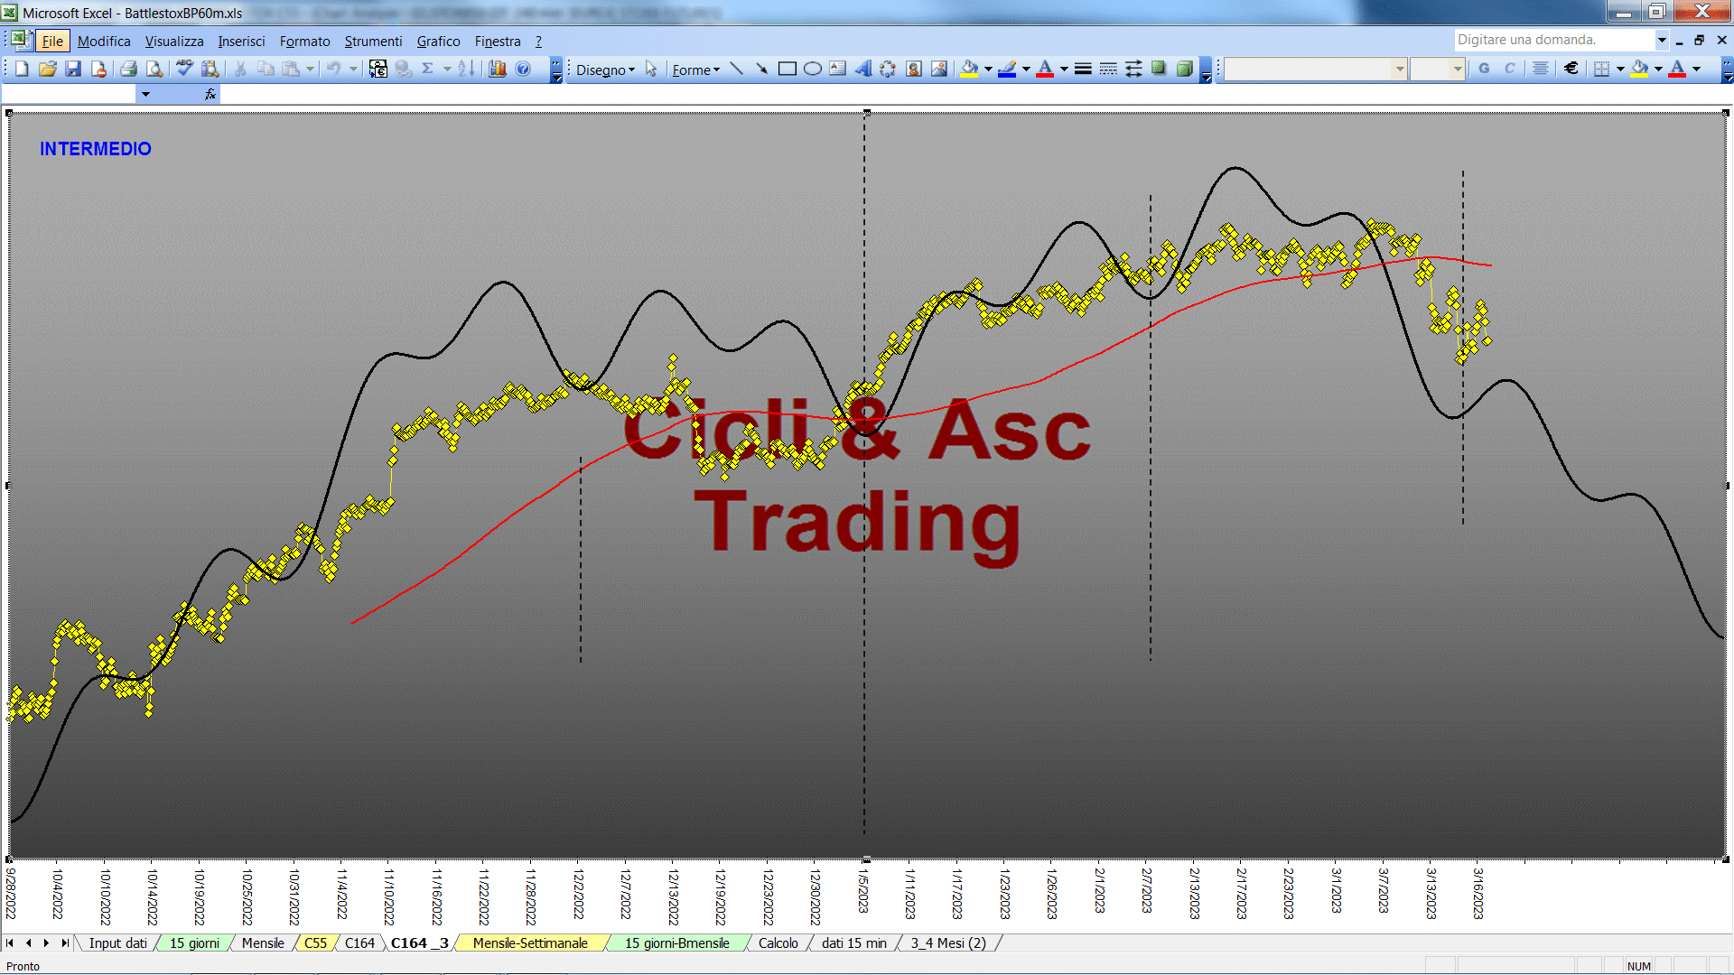Create a new blank workbook

click(23, 69)
